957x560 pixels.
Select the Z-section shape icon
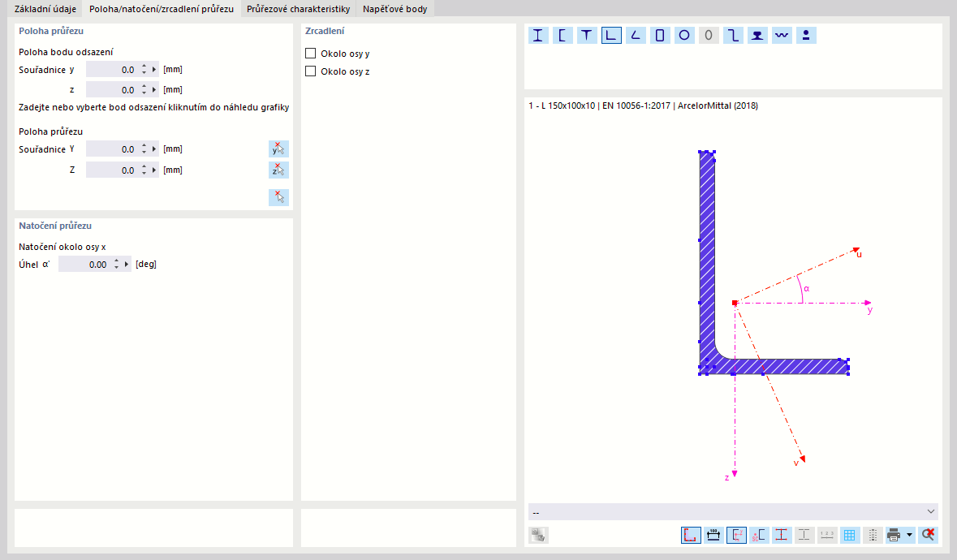pos(733,36)
